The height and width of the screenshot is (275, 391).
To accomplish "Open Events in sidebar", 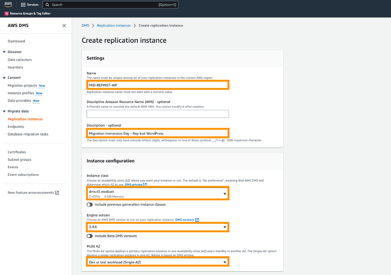I will pyautogui.click(x=13, y=167).
